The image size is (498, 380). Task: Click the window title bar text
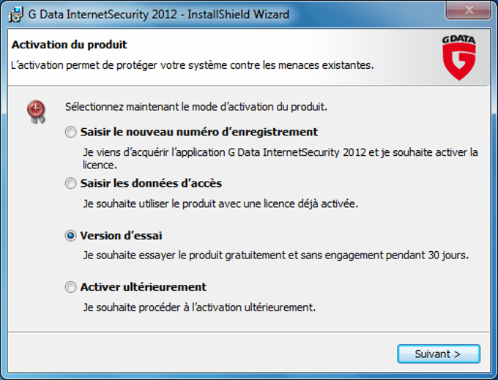158,14
